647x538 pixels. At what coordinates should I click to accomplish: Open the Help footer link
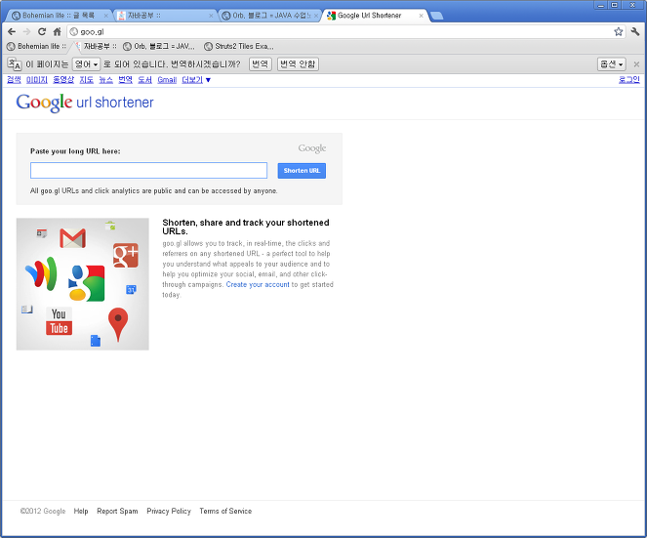point(81,512)
